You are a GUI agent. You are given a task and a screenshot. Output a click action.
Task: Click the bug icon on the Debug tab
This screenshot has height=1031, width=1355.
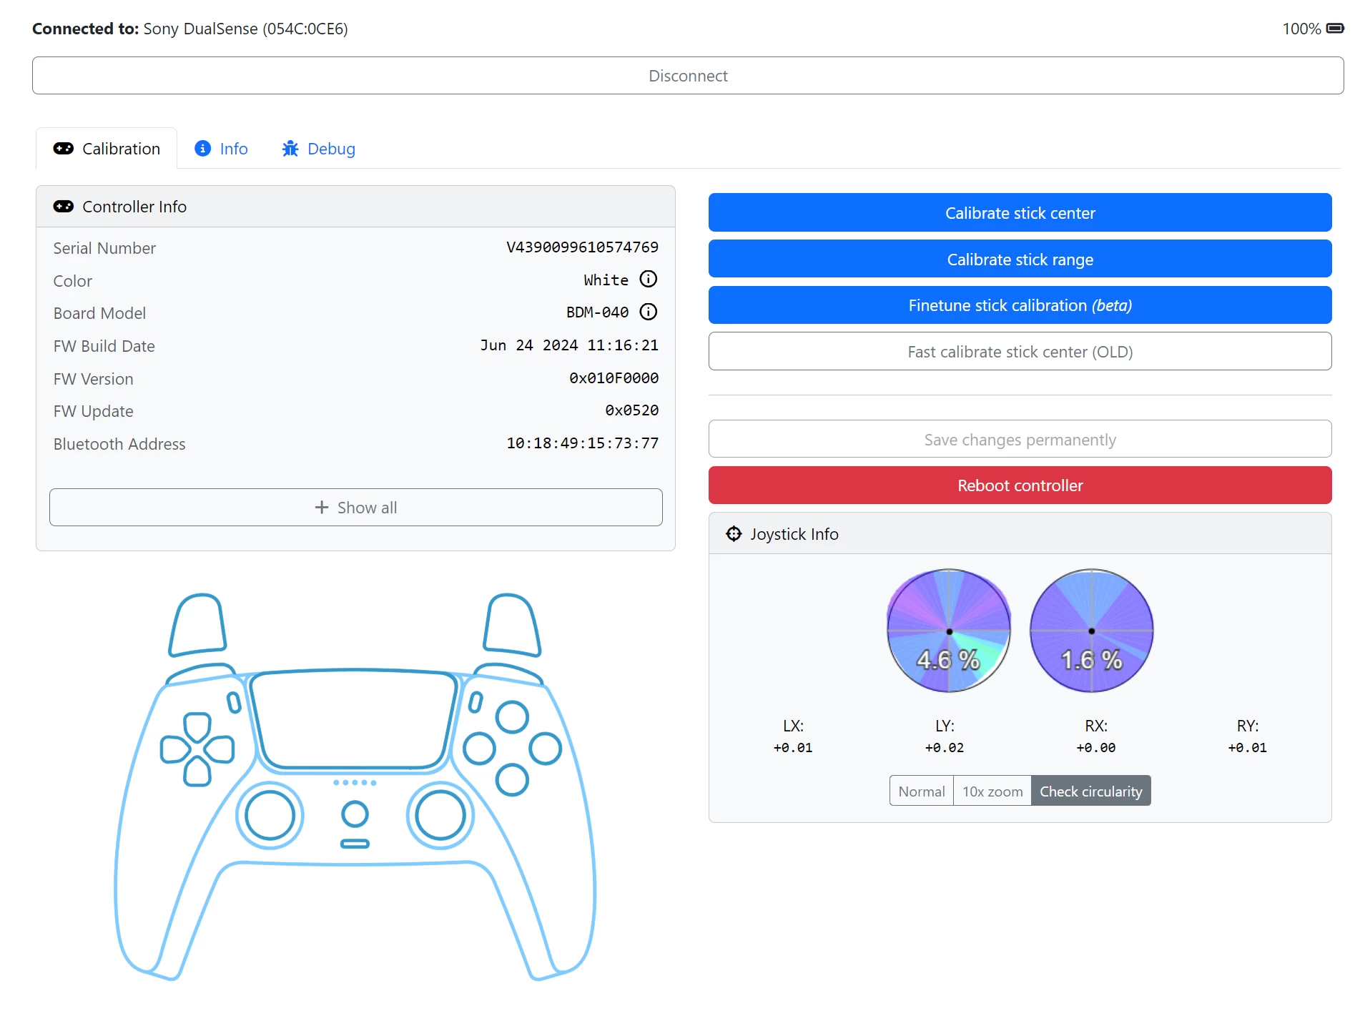(290, 149)
